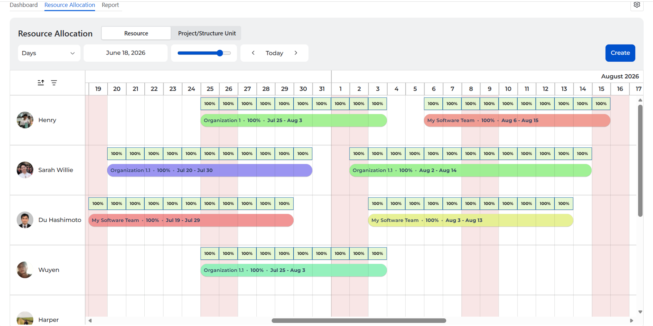Jump to Today

(274, 53)
